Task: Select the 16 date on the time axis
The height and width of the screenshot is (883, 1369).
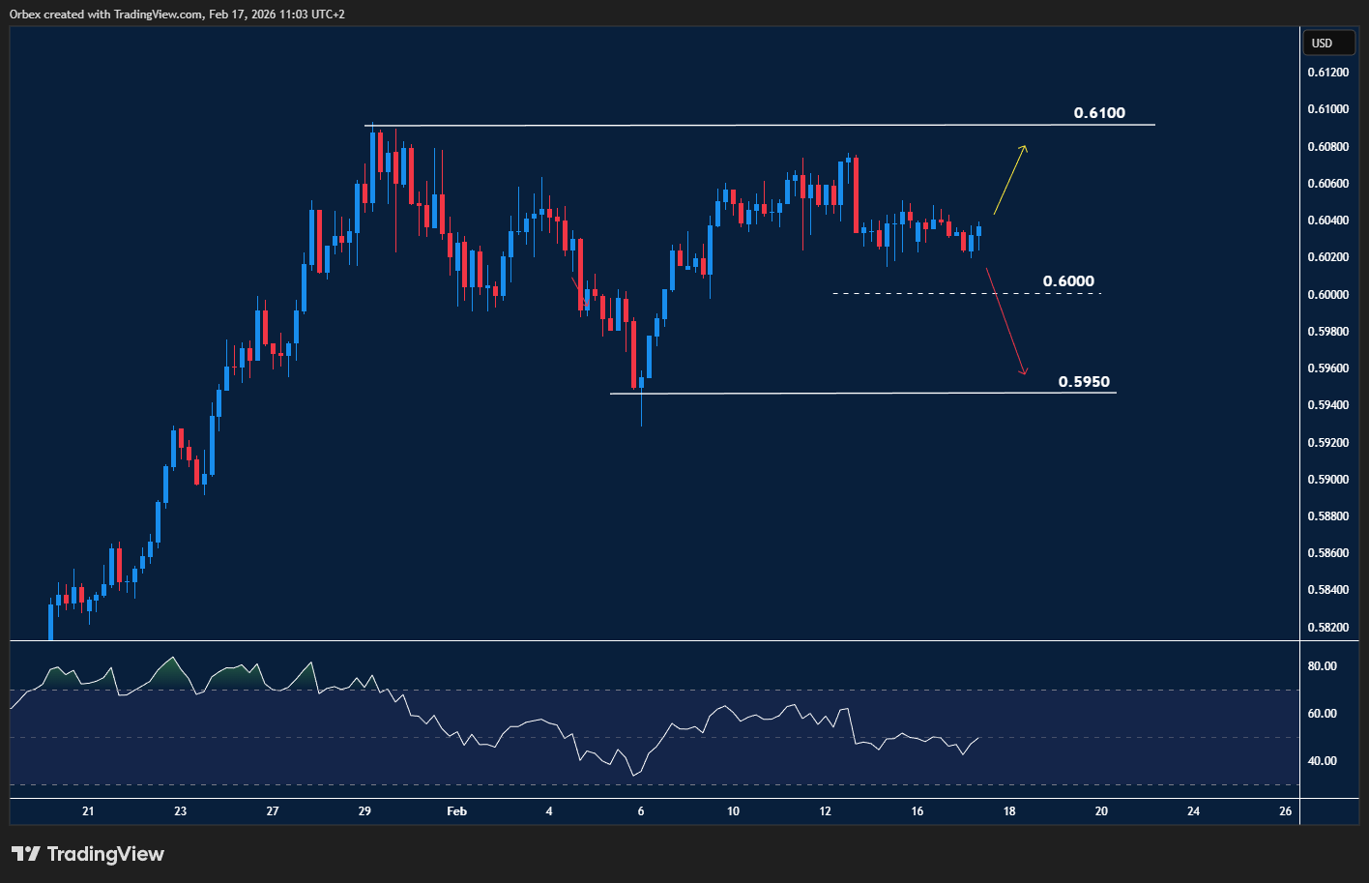Action: (x=917, y=811)
